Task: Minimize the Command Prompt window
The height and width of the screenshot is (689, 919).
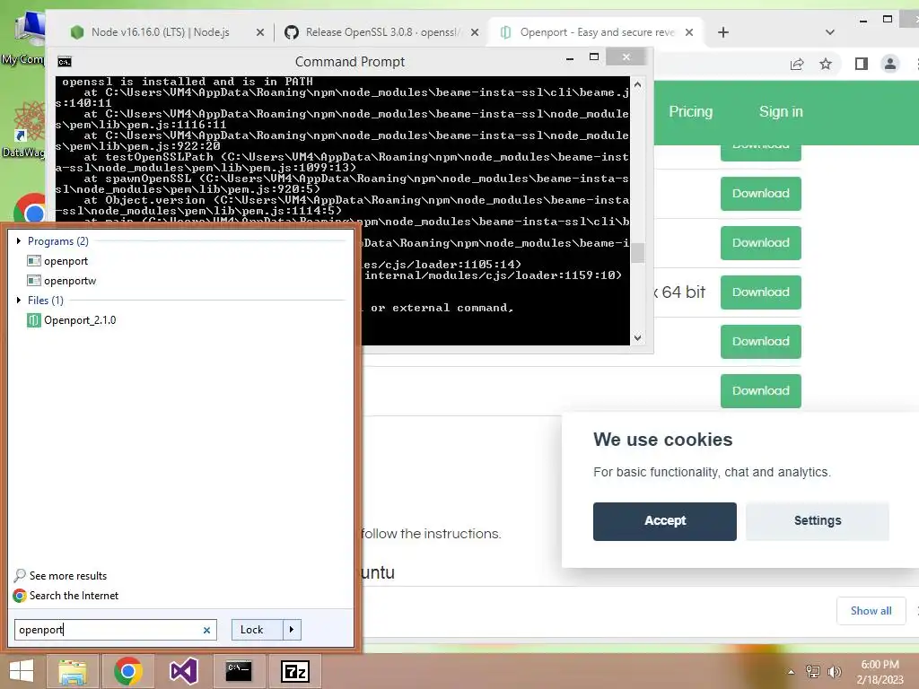Action: pyautogui.click(x=570, y=57)
